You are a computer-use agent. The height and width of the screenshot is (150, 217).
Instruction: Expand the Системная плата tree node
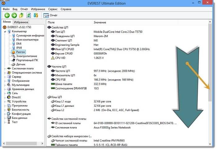click(x=5, y=69)
